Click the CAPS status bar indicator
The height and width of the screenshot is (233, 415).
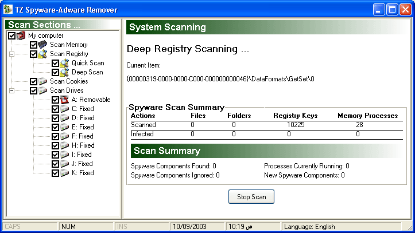pos(13,227)
